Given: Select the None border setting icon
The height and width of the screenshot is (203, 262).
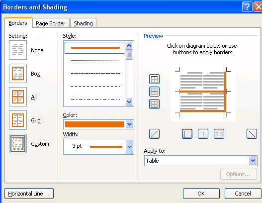Looking at the screenshot, I should click(18, 50).
